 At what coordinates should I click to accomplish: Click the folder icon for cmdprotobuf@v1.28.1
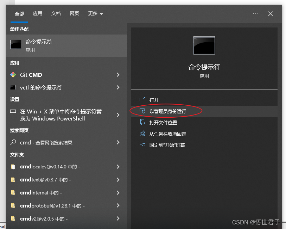tap(13, 206)
